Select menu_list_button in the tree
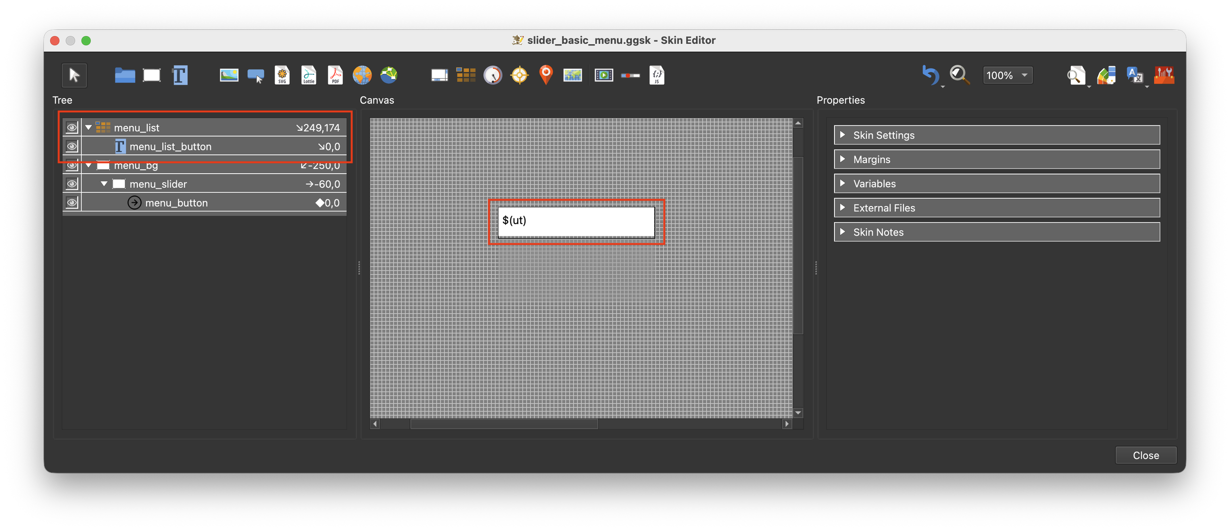 point(170,147)
